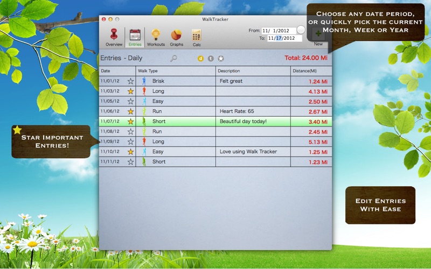Select the 11/01/12 date cell
Viewport: 431px width, 269px height.
coord(110,81)
